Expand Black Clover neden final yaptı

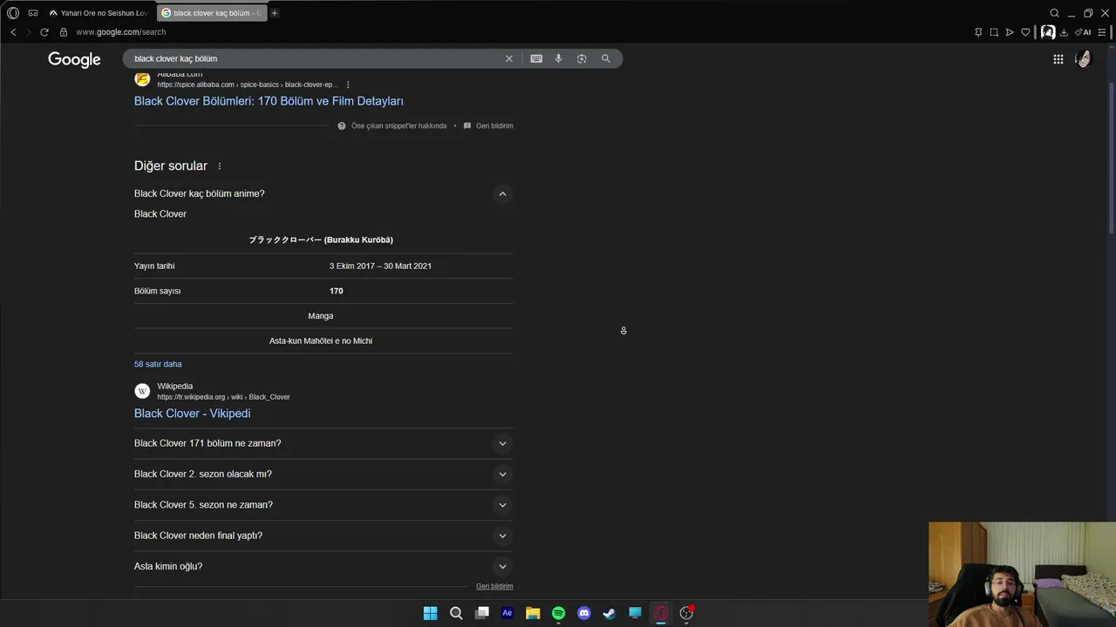click(x=323, y=536)
